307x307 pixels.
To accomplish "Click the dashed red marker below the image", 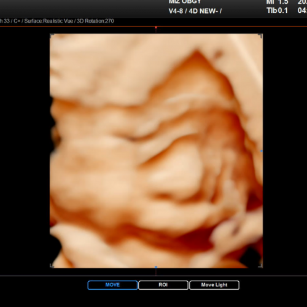I will [x=156, y=272].
